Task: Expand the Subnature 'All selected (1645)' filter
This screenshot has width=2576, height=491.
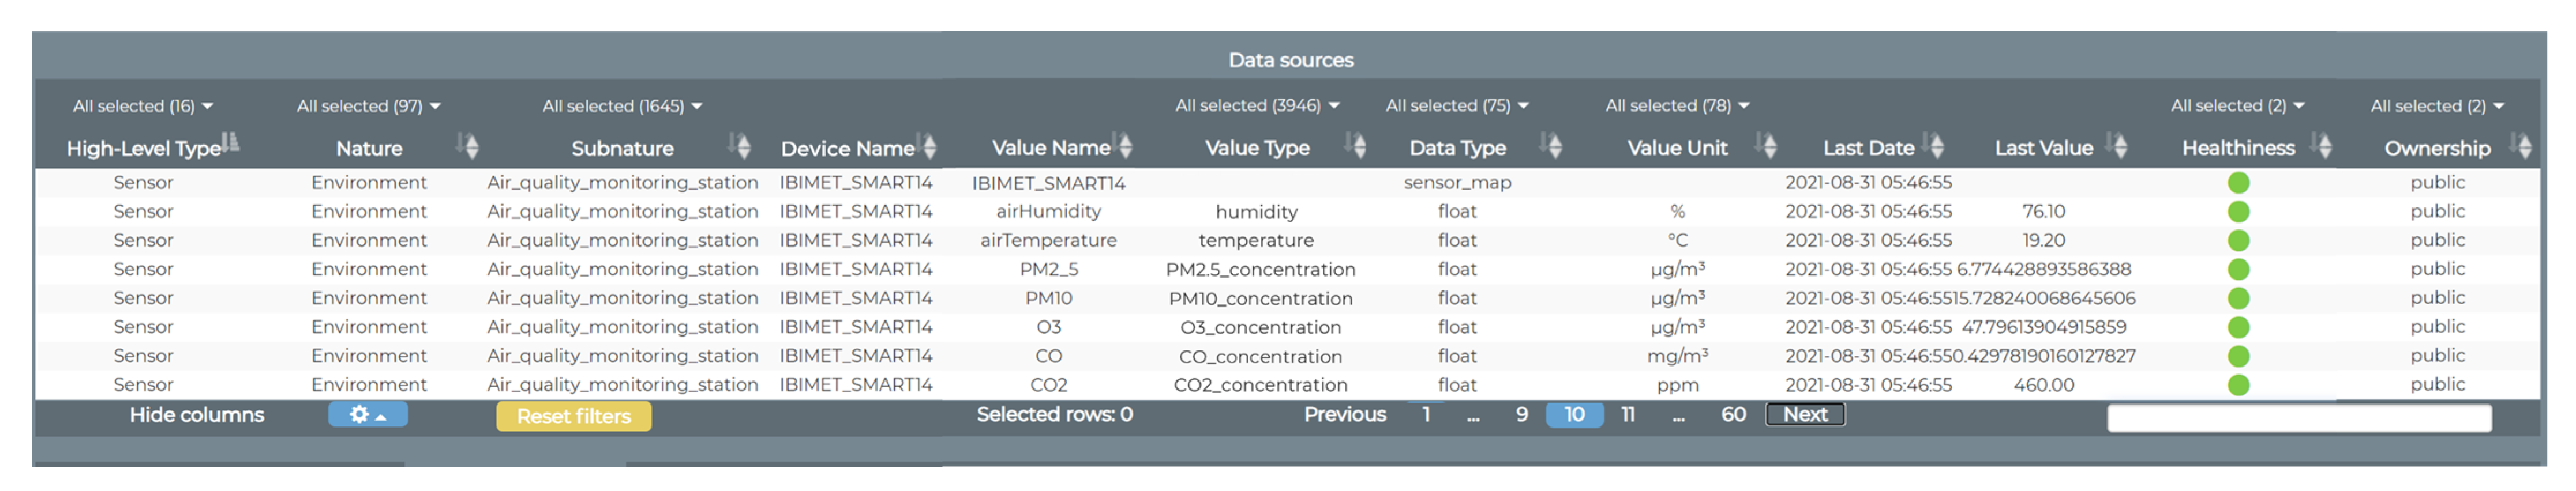Action: [622, 106]
